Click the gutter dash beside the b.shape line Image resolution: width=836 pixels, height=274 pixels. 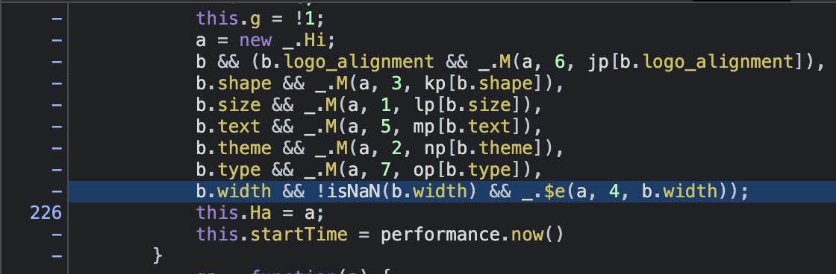(57, 83)
